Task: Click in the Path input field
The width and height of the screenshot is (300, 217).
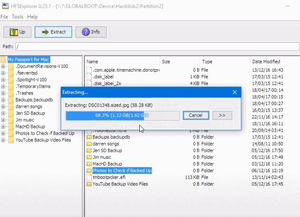Action: [157, 47]
